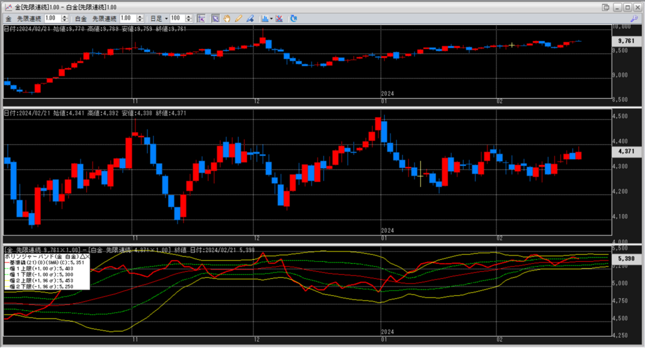Screen dimensions: 645x348
Task: Click the gold multiplier 1.00 input field
Action: 52,18
